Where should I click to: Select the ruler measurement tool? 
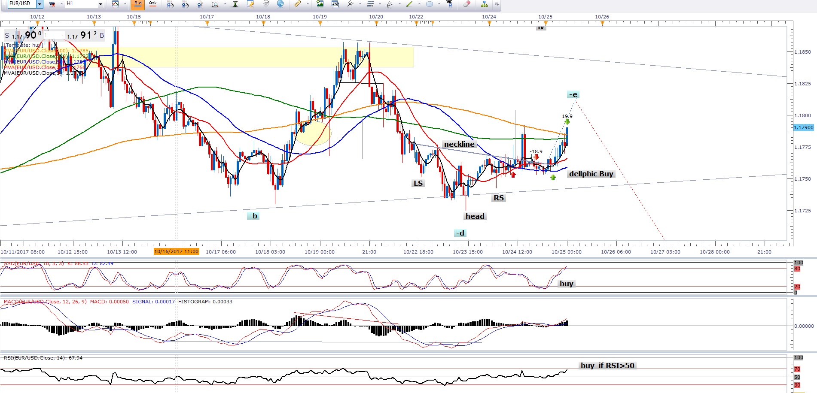(297, 4)
